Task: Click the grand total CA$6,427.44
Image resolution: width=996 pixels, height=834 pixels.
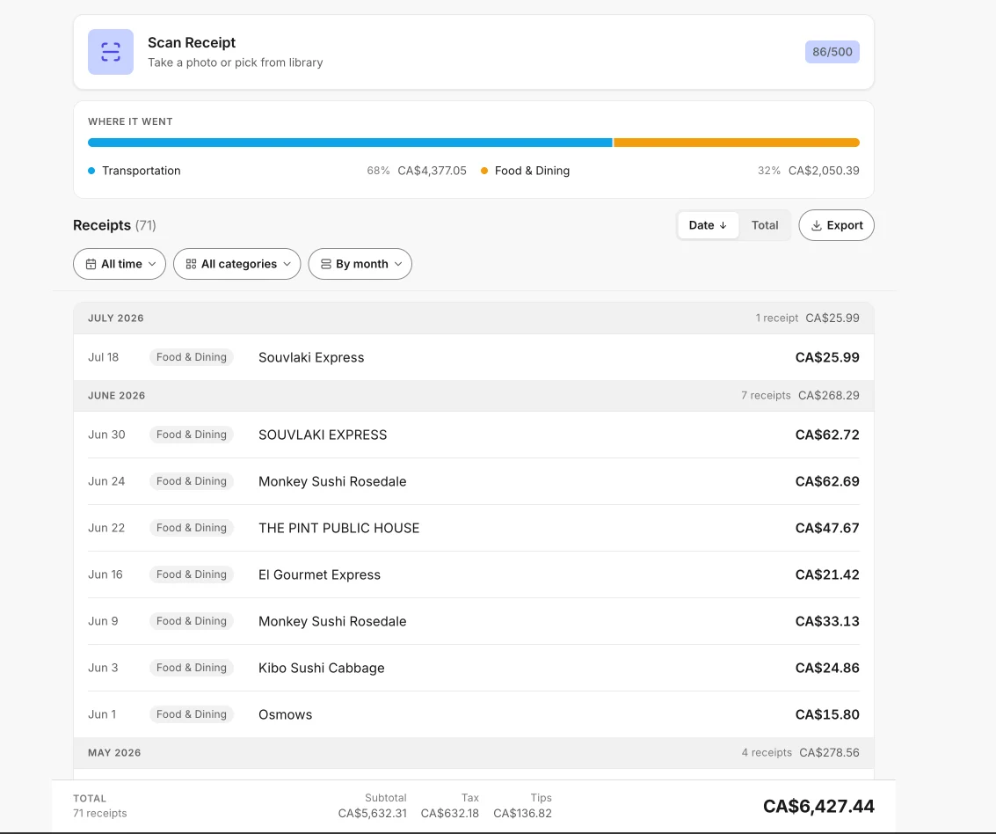Action: (x=818, y=806)
